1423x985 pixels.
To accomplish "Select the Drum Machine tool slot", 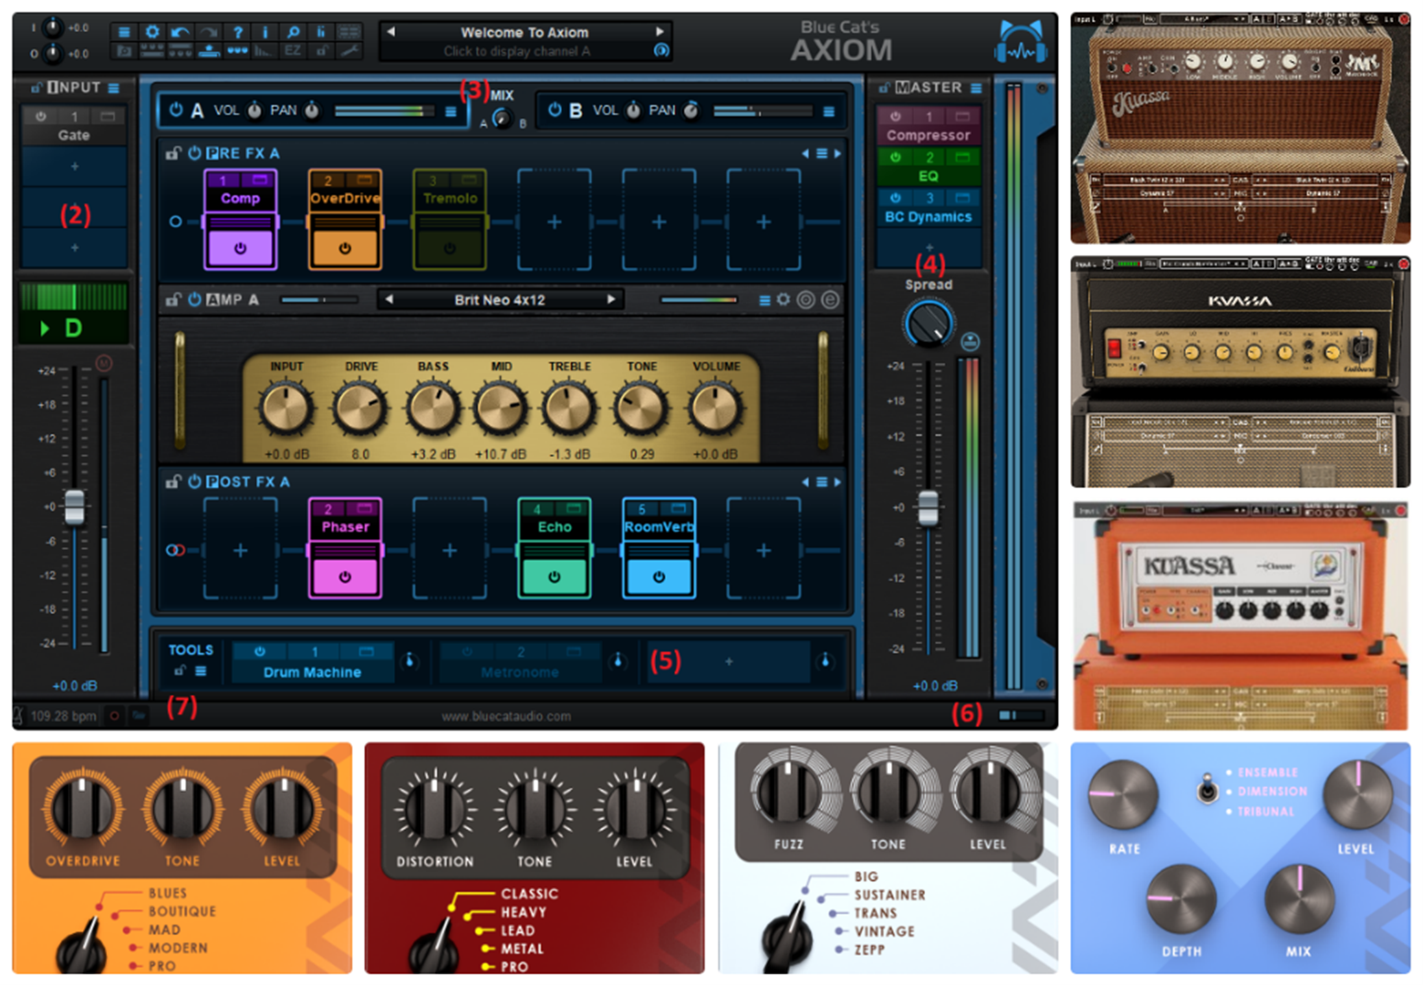I will click(312, 672).
